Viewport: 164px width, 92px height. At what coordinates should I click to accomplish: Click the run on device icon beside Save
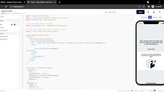point(148,12)
